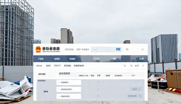The height and width of the screenshot is (104, 181).
Task: Select the last white entry box in the grey list
Action: 69,96
